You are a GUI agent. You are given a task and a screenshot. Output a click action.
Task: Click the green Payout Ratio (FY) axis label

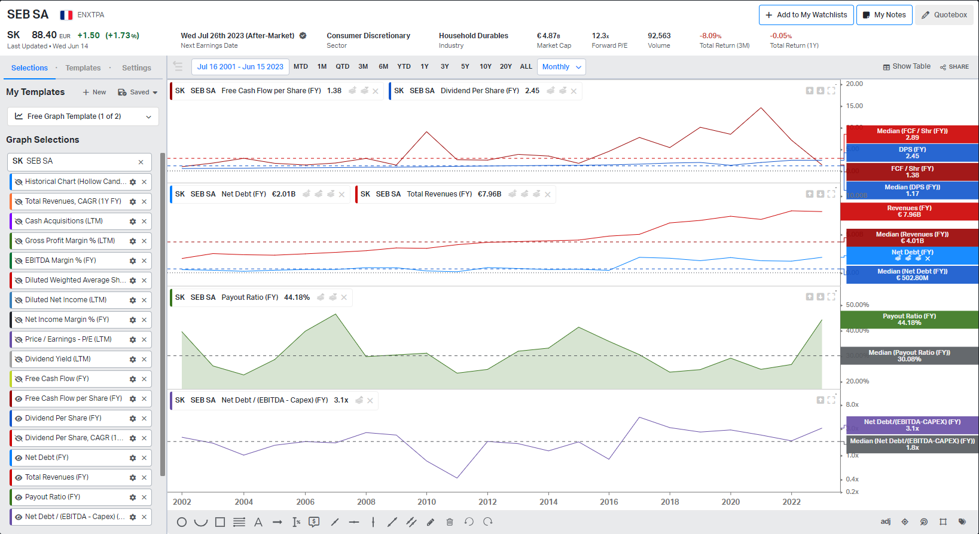tap(909, 320)
